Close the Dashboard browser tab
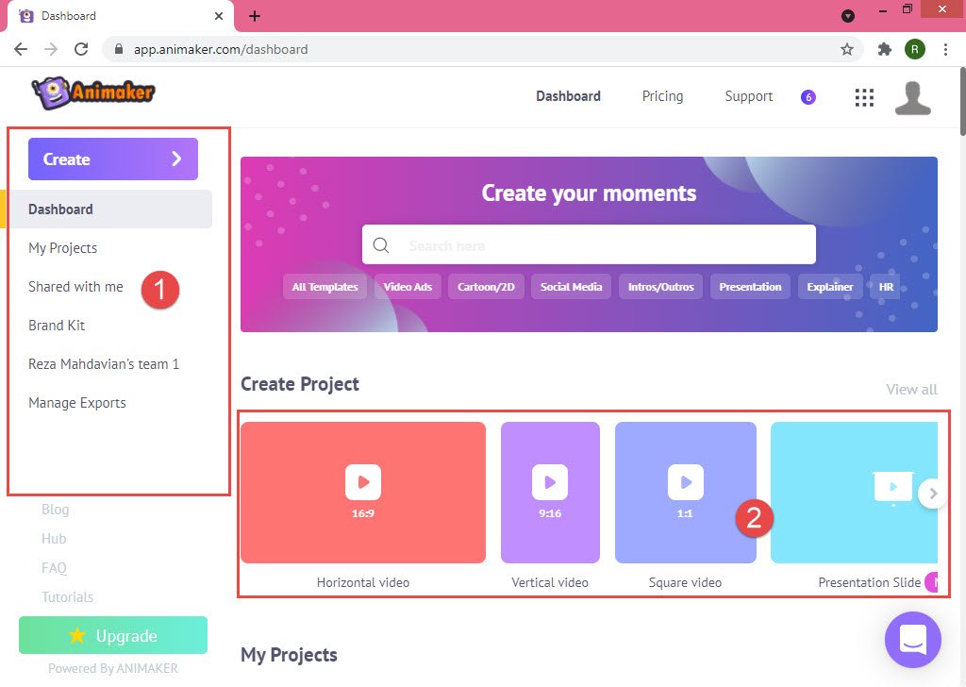Viewport: 966px width, 687px height. tap(219, 16)
